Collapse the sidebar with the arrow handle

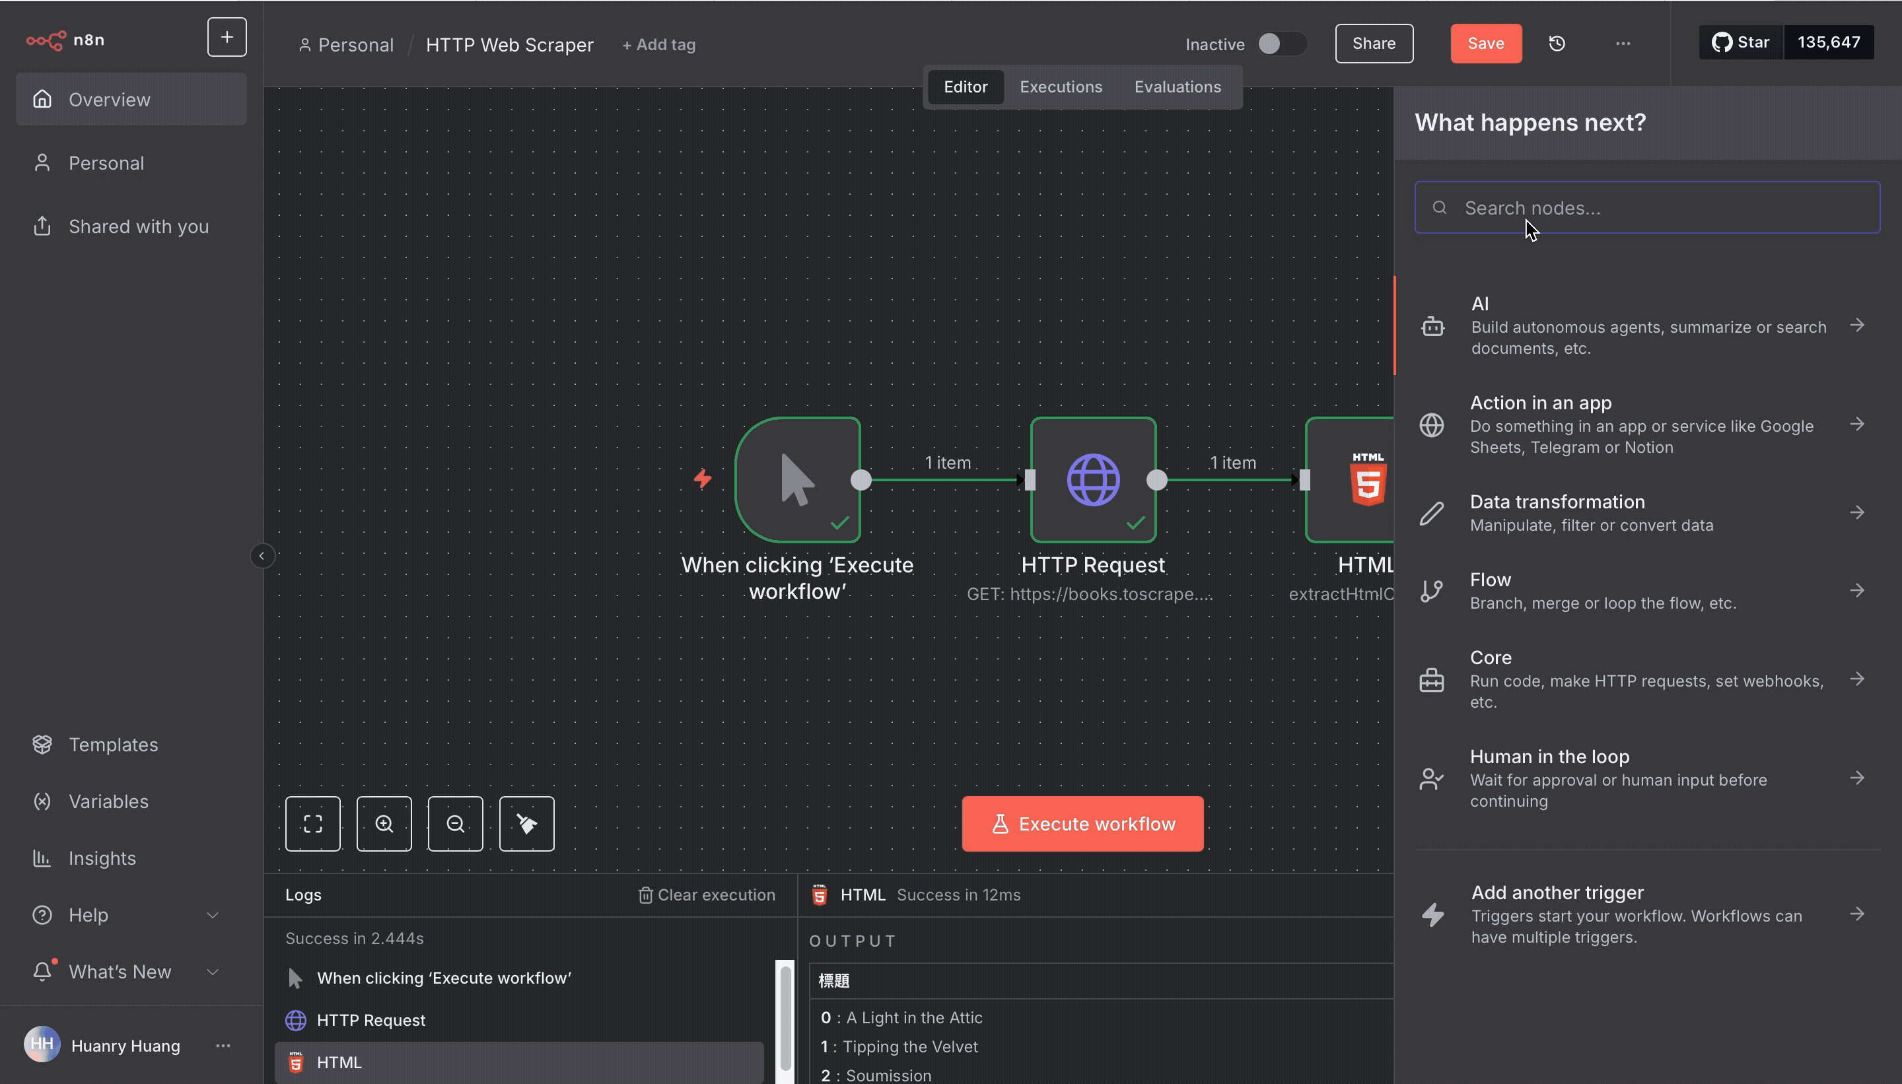[262, 556]
